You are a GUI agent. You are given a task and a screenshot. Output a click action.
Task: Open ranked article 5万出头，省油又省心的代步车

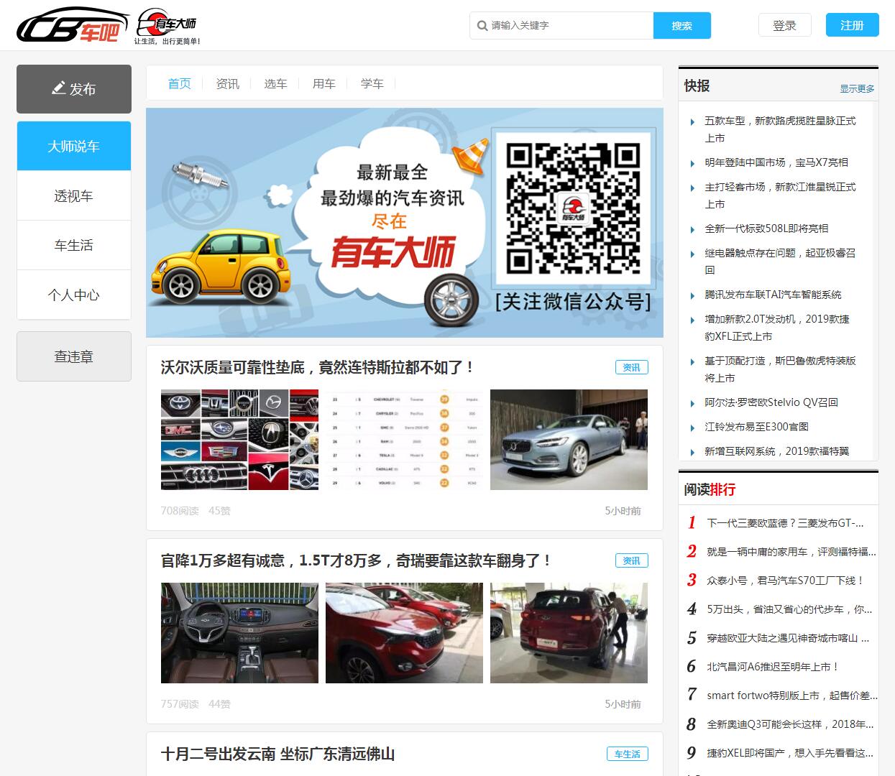[789, 609]
